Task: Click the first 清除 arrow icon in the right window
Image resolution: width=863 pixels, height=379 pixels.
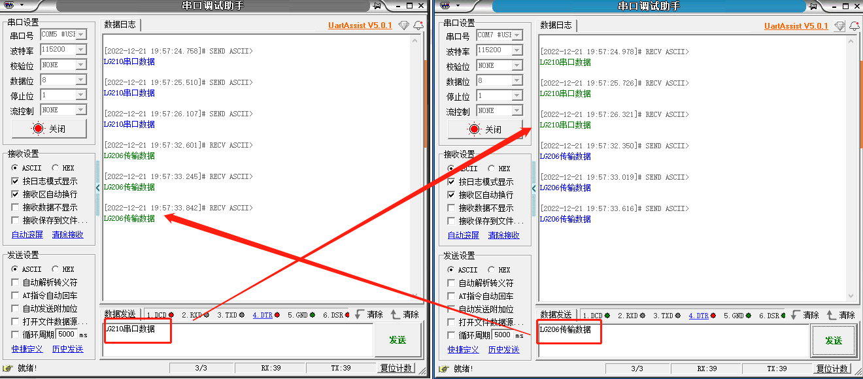Action: (x=796, y=315)
